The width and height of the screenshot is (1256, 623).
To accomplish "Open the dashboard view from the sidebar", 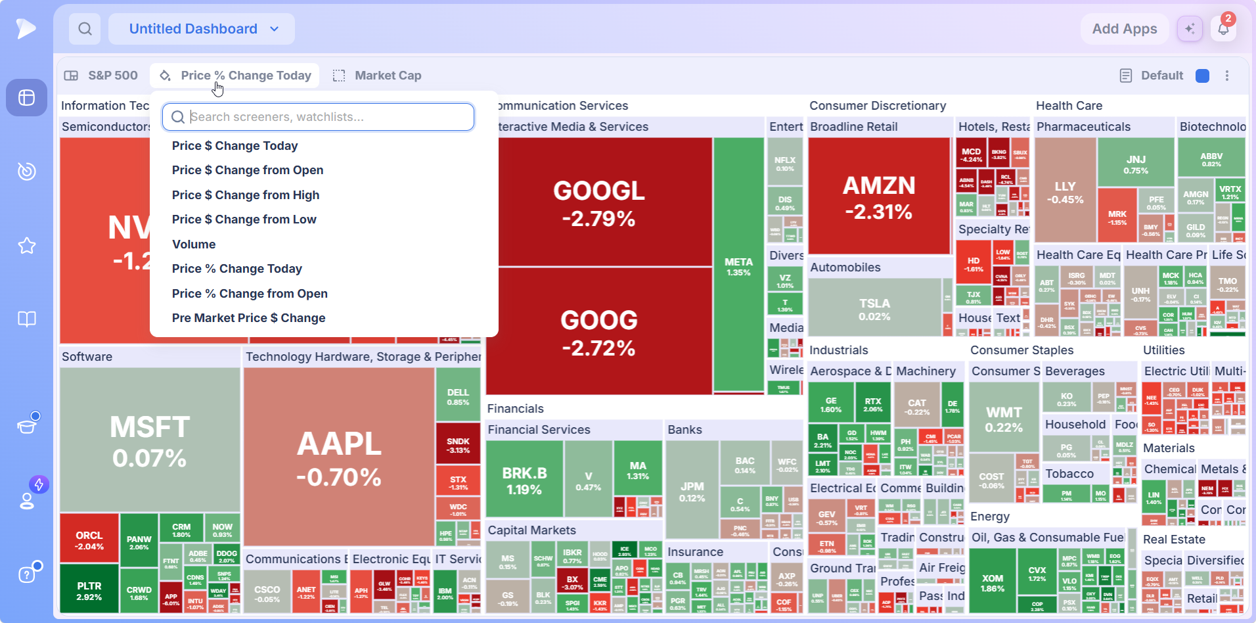I will click(26, 98).
